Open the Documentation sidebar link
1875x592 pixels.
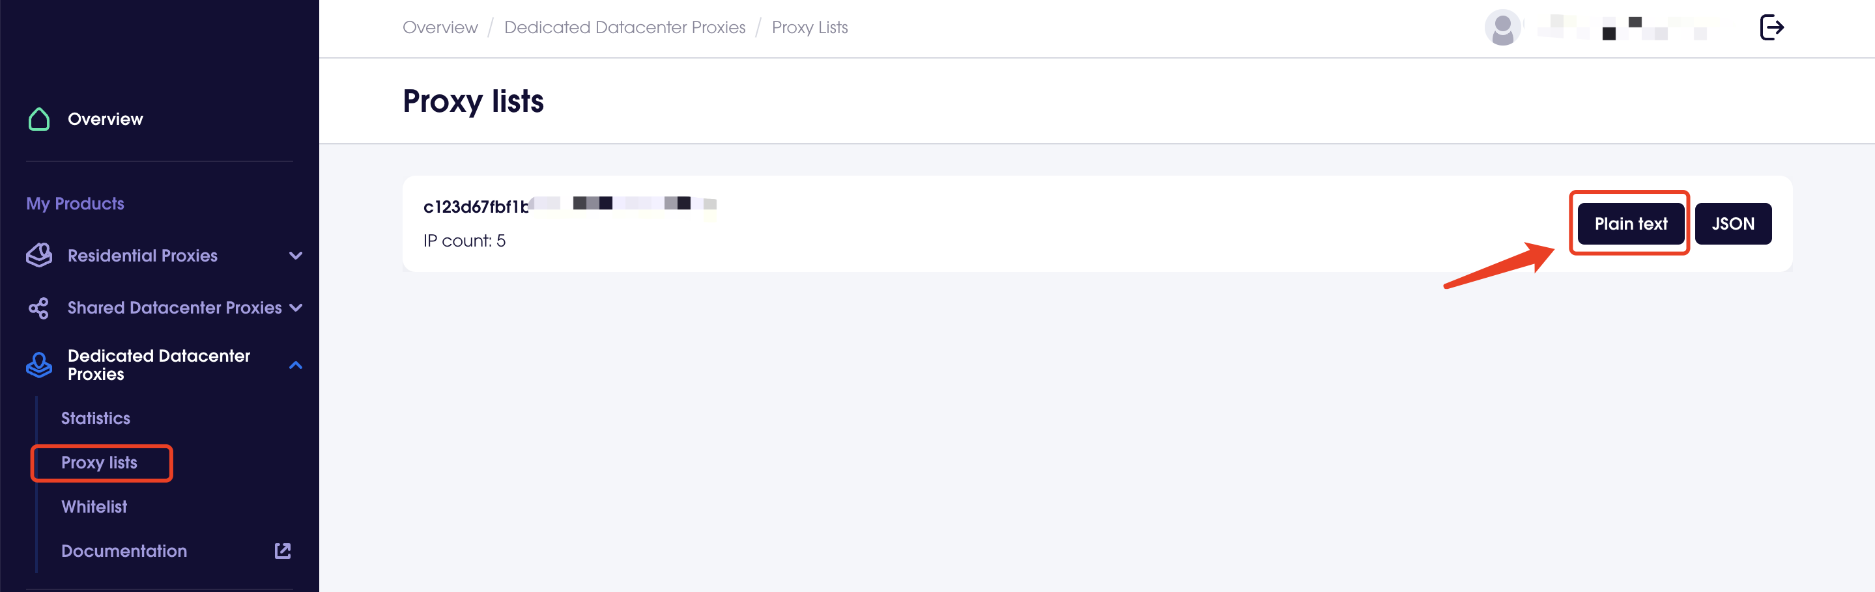pyautogui.click(x=124, y=551)
